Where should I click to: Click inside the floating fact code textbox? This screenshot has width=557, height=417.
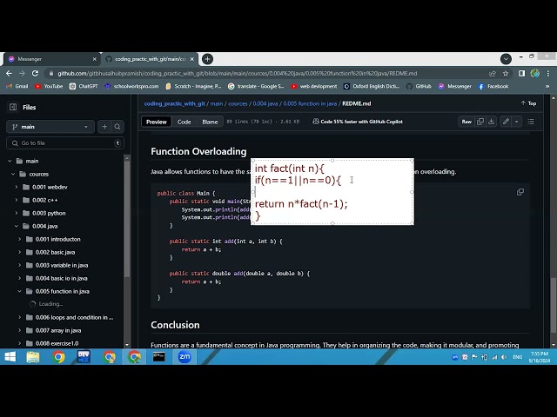point(332,191)
